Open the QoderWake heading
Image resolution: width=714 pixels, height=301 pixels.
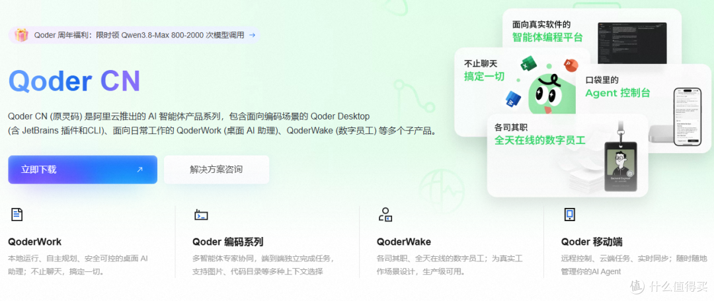point(404,242)
